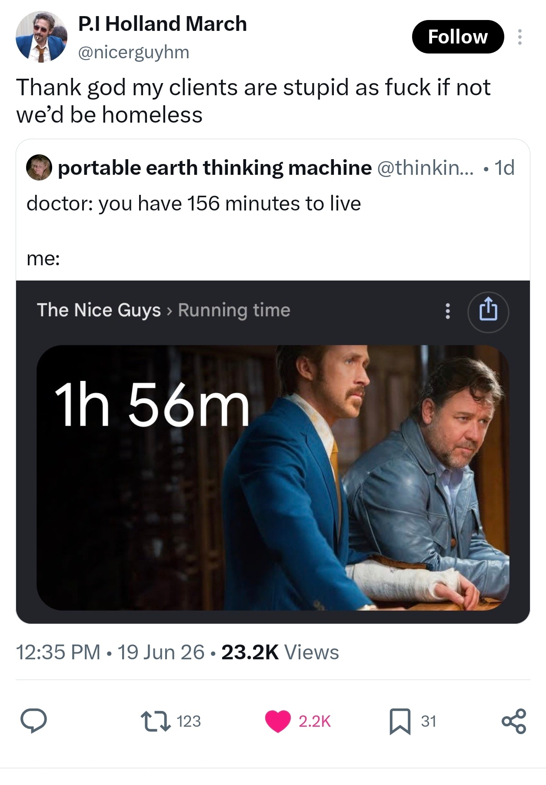Click The Nice Guys breadcrumb title
Screen dimensions: 546x785
click(x=99, y=310)
